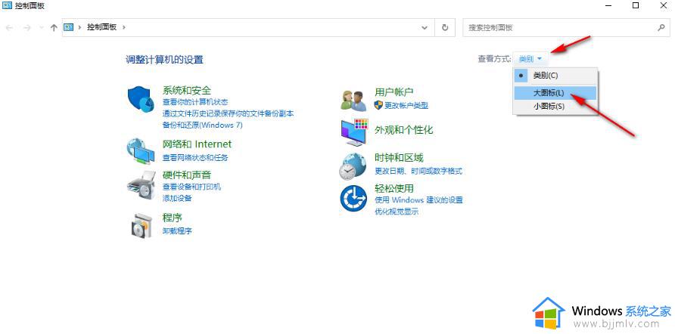
Task: Open 更改日期、时间或数字格式 link
Action: click(x=418, y=171)
